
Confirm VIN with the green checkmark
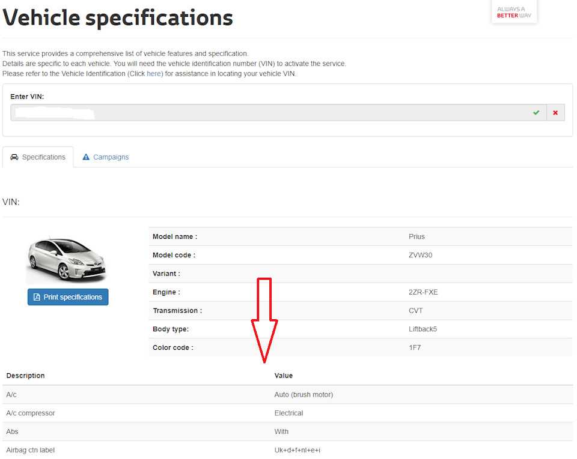536,113
